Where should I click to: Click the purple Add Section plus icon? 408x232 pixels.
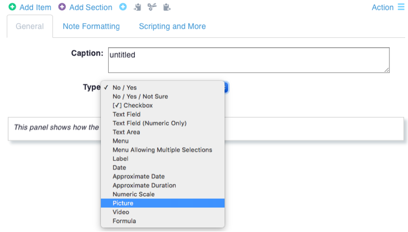62,7
